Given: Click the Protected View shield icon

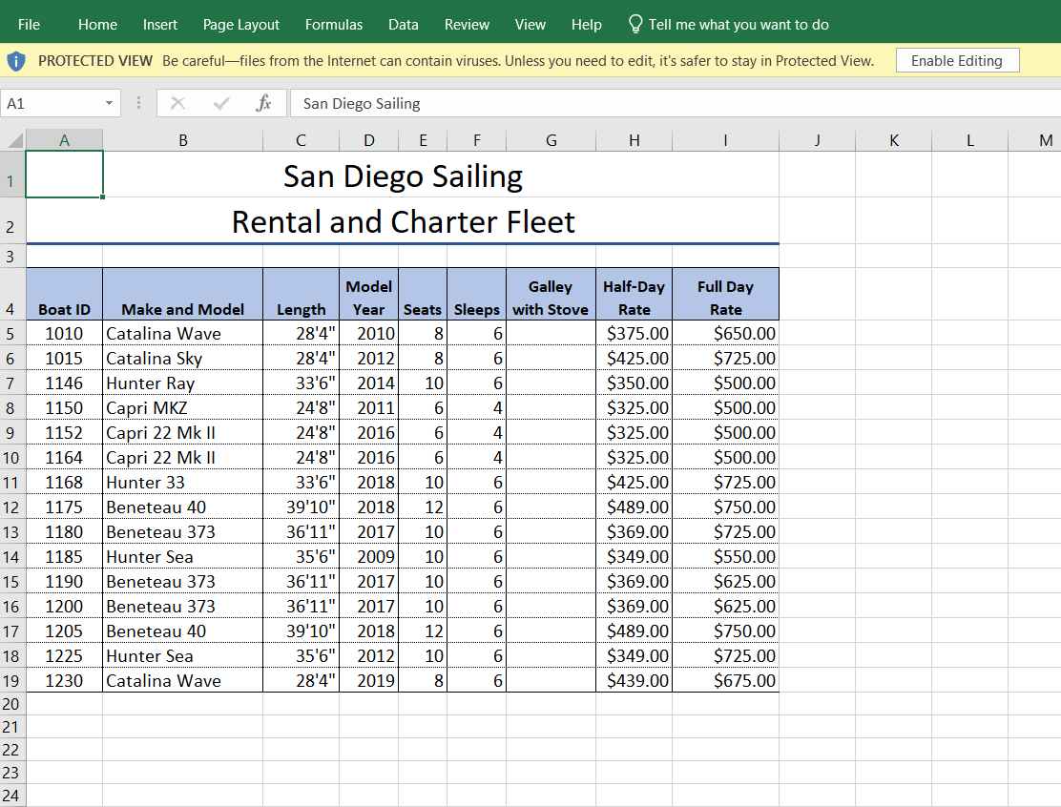Looking at the screenshot, I should coord(16,62).
